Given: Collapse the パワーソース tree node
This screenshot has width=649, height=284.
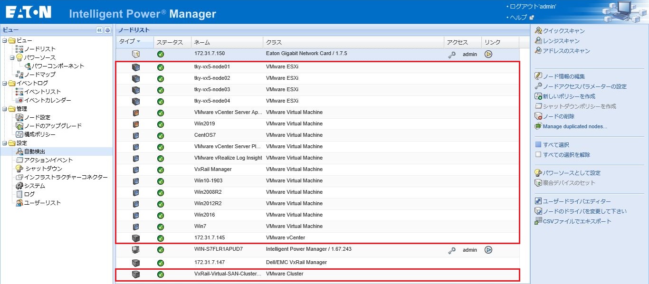Looking at the screenshot, I should 12,57.
